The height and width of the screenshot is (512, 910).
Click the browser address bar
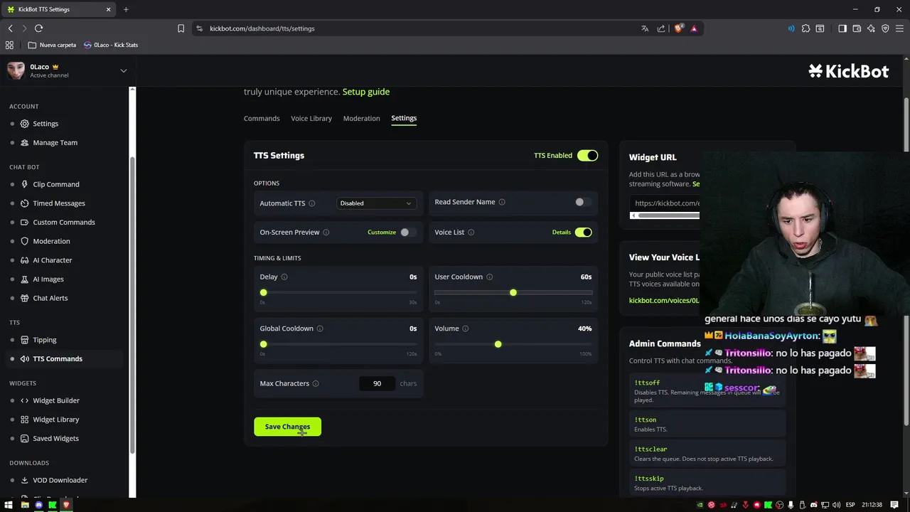(x=419, y=28)
